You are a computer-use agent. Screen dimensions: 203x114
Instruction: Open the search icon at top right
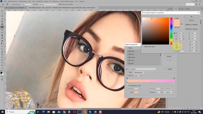(196, 4)
